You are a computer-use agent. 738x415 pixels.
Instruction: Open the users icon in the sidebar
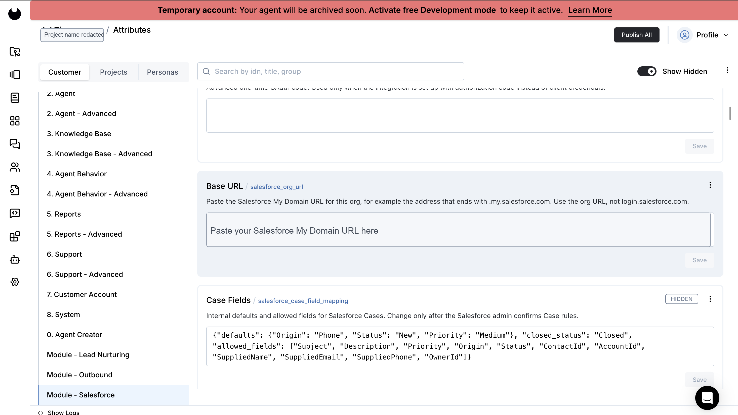[x=15, y=167]
